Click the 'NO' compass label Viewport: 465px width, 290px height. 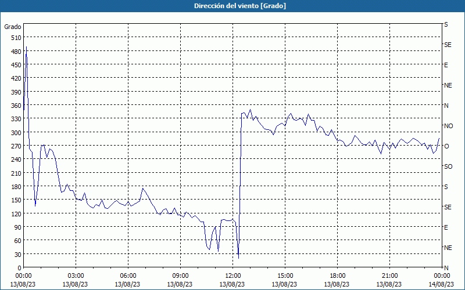(x=448, y=126)
